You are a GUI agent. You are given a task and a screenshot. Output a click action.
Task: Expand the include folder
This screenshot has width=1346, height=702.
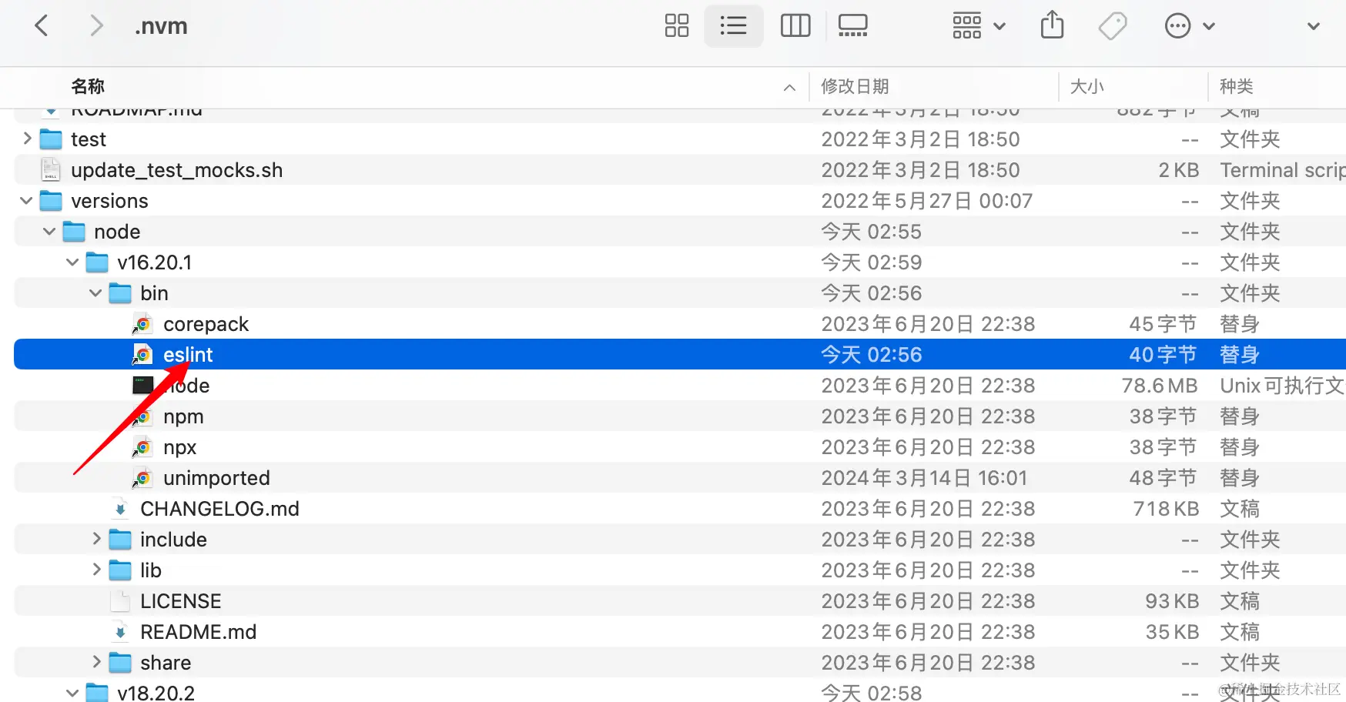pyautogui.click(x=96, y=539)
